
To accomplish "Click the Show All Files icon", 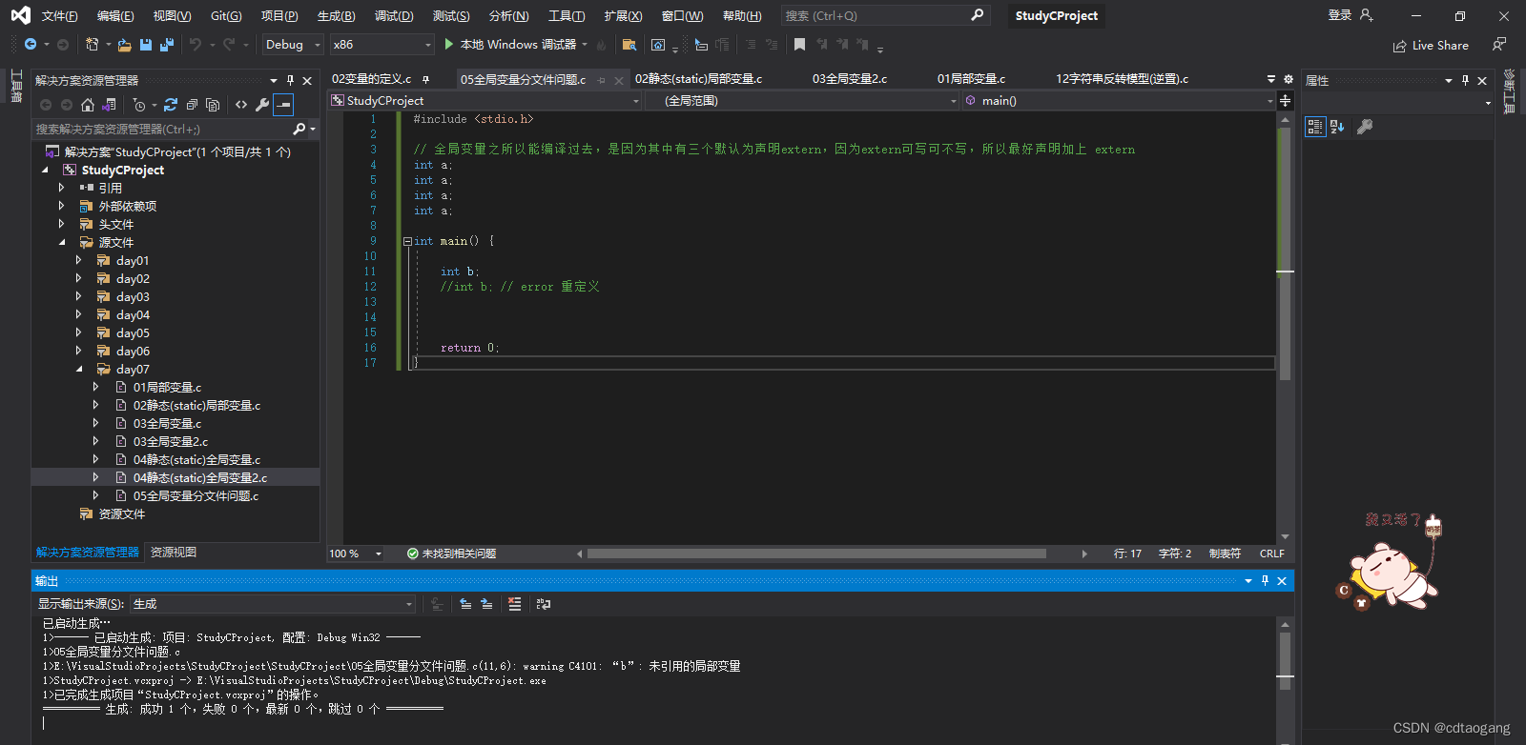I will 213,105.
